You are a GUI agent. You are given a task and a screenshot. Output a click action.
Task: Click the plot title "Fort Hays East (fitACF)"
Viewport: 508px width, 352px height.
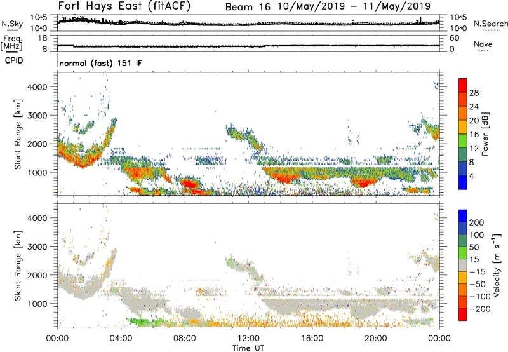[124, 6]
